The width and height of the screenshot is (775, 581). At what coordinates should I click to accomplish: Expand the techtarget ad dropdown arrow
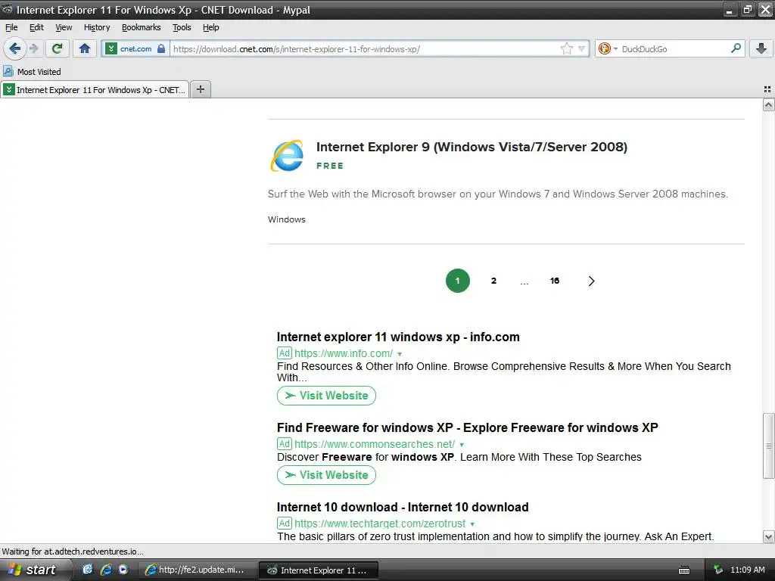coord(472,524)
